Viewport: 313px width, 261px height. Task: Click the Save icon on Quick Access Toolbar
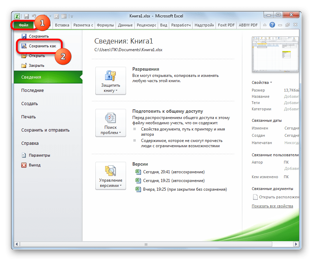tap(26, 16)
